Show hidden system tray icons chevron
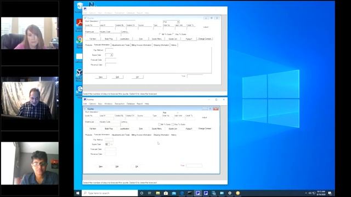 coord(306,193)
